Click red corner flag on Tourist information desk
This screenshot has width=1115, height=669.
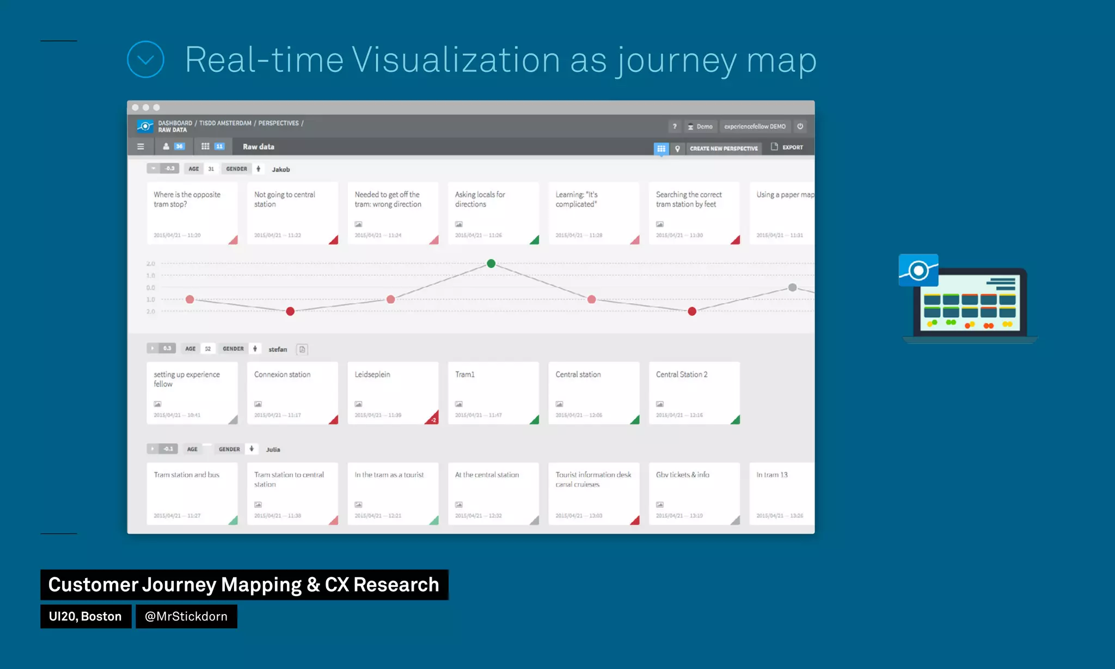tap(636, 521)
